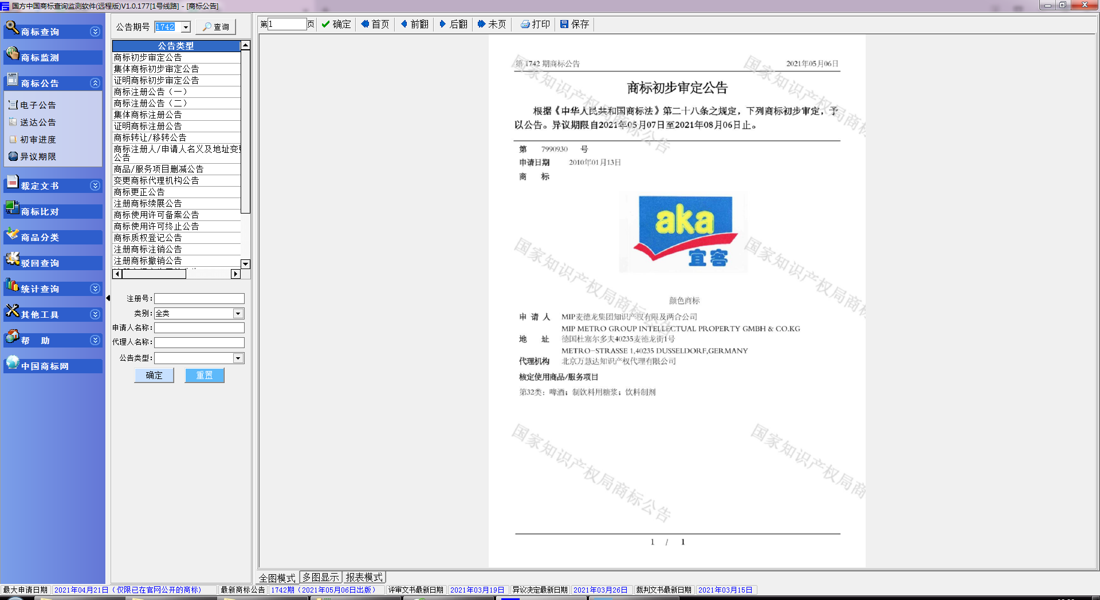Click the 裁定文书 sidebar icon
Screen dimensions: 1100x600
[x=12, y=183]
